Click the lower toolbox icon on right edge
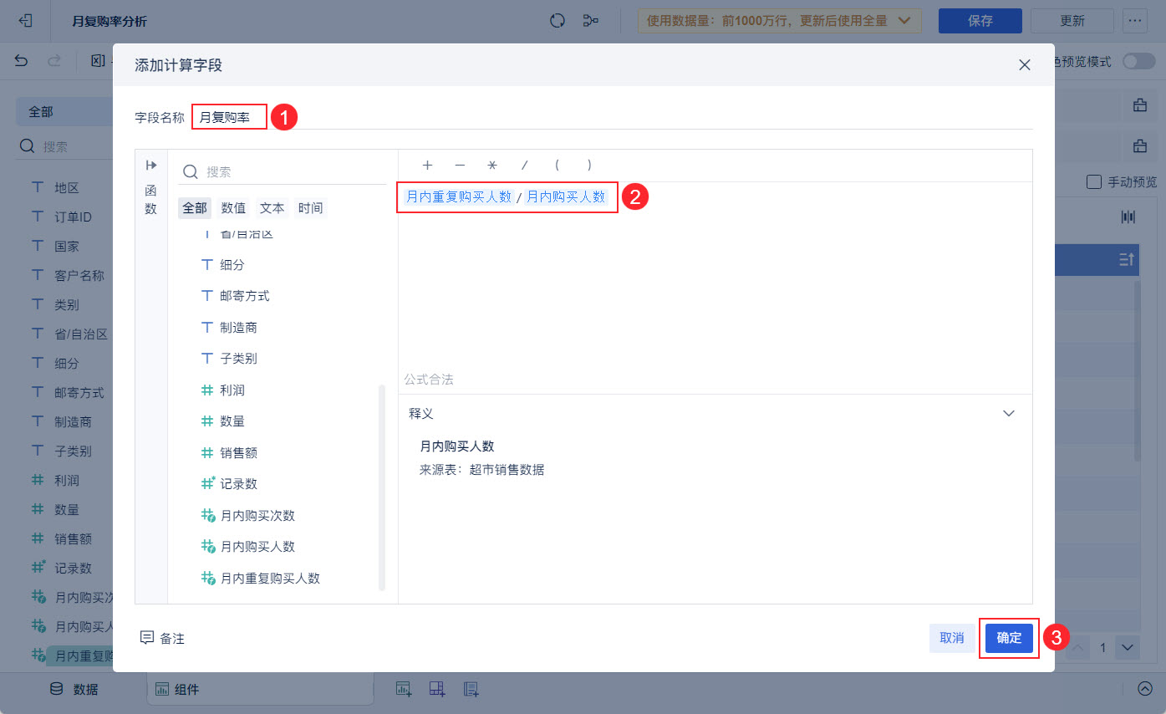This screenshot has height=714, width=1166. click(1139, 146)
